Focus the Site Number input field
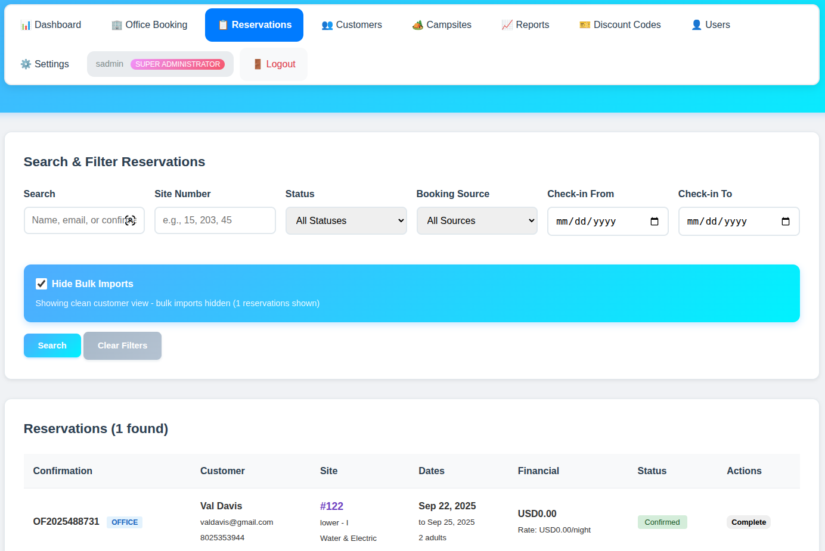The image size is (825, 551). (215, 220)
